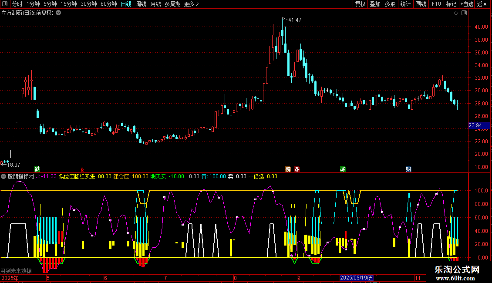Switch to 月线 monthly chart
The width and height of the screenshot is (492, 283).
[x=155, y=4]
